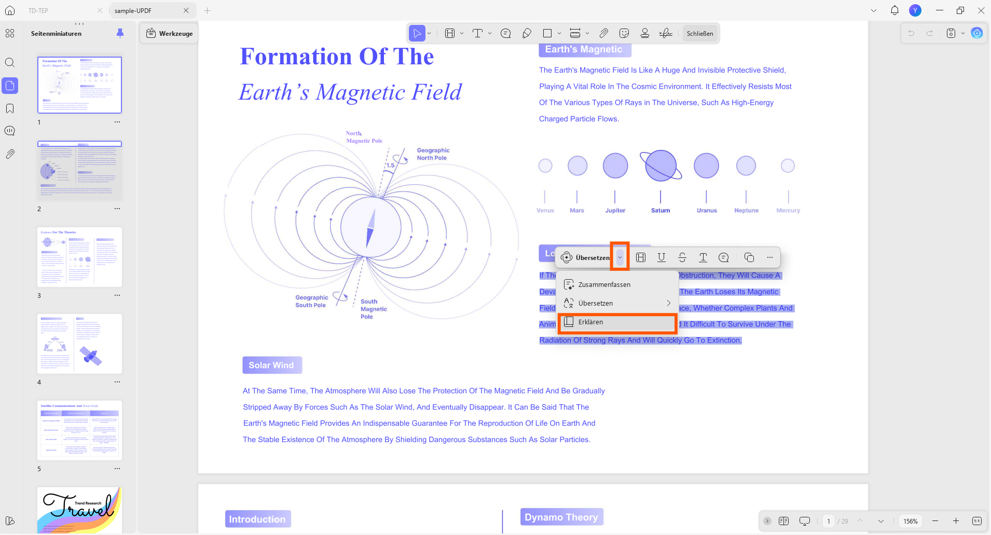Click the 156% zoom level field
Screen dimensions: 991x535
pos(911,521)
